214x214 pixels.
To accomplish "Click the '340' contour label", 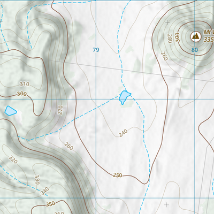I will click(44, 191).
